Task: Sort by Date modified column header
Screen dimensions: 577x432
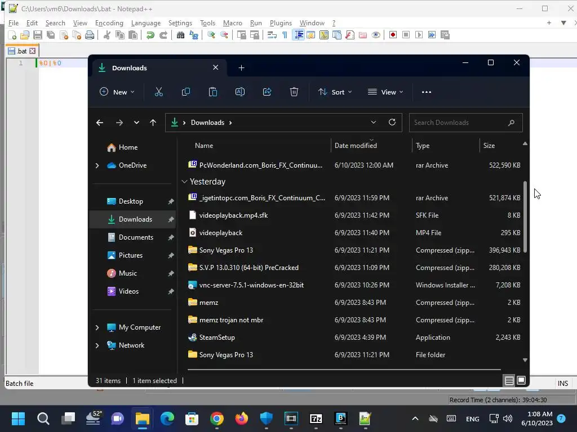Action: click(371, 146)
